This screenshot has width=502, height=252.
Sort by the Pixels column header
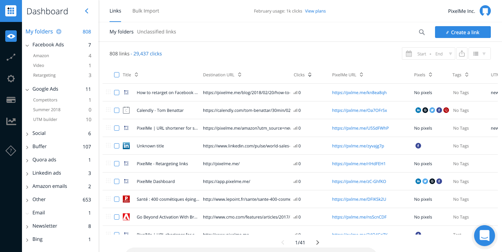tap(423, 75)
